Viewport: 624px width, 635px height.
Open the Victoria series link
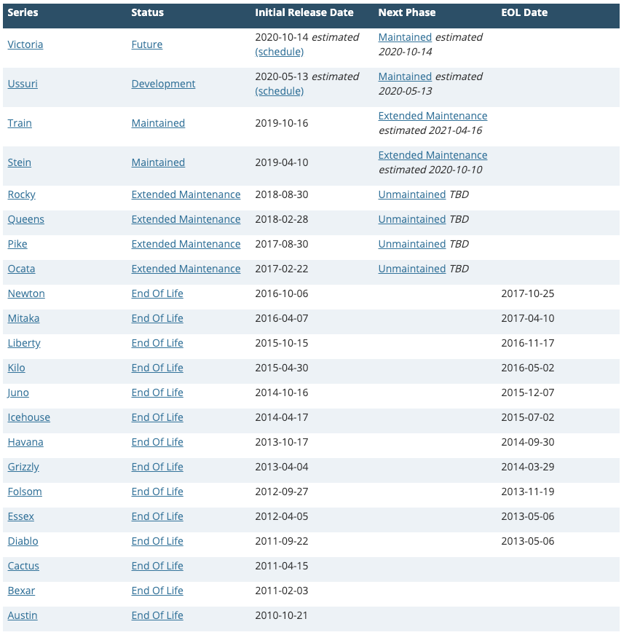coord(25,44)
